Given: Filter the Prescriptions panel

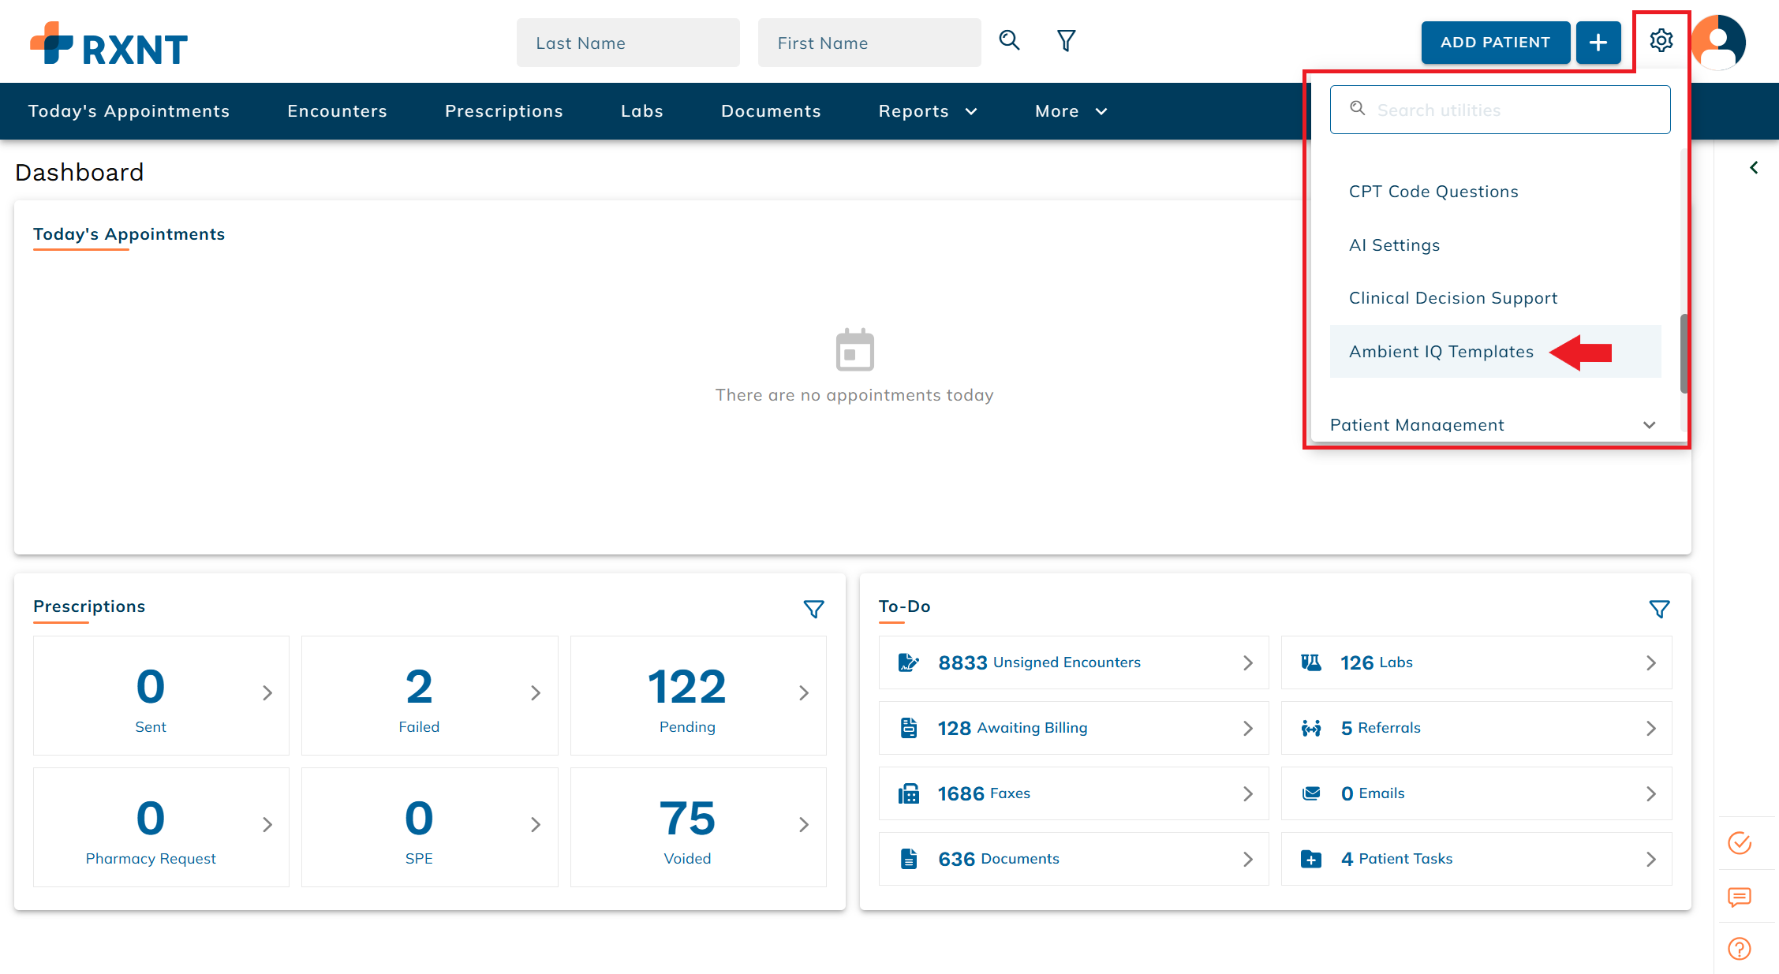Looking at the screenshot, I should [813, 609].
